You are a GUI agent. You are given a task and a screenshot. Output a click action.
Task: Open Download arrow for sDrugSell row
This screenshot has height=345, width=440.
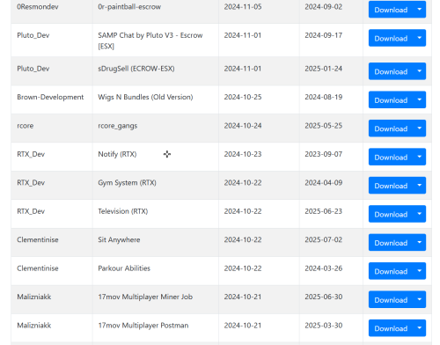click(420, 71)
